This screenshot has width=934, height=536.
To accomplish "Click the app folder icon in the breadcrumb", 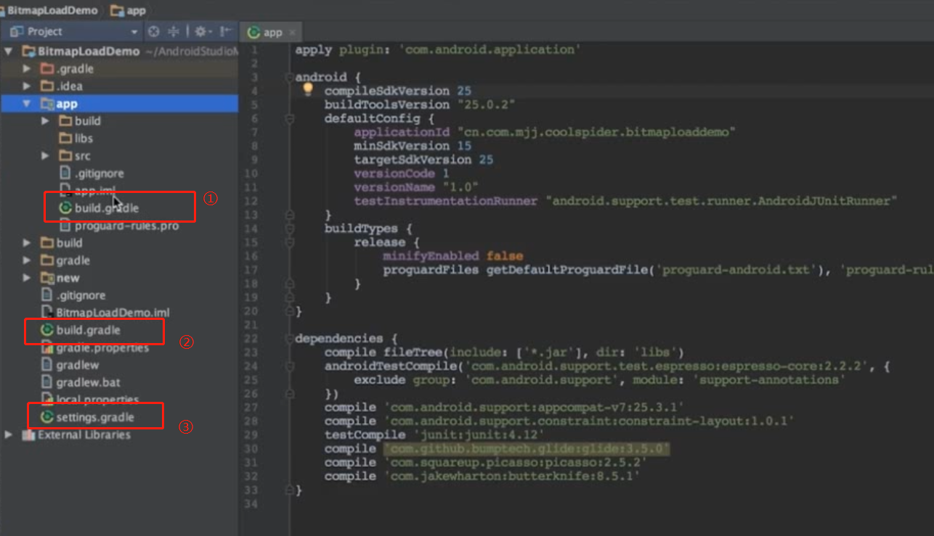I will coord(117,10).
